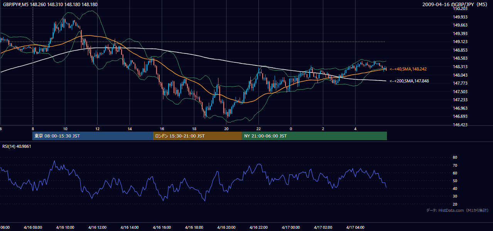The image size is (493, 231).
Task: Click the GBPJPY#,M5 symbol header text
Action: [x=50, y=5]
